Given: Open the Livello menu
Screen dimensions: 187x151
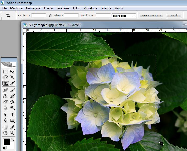Looking at the screenshot, I should [48, 8].
